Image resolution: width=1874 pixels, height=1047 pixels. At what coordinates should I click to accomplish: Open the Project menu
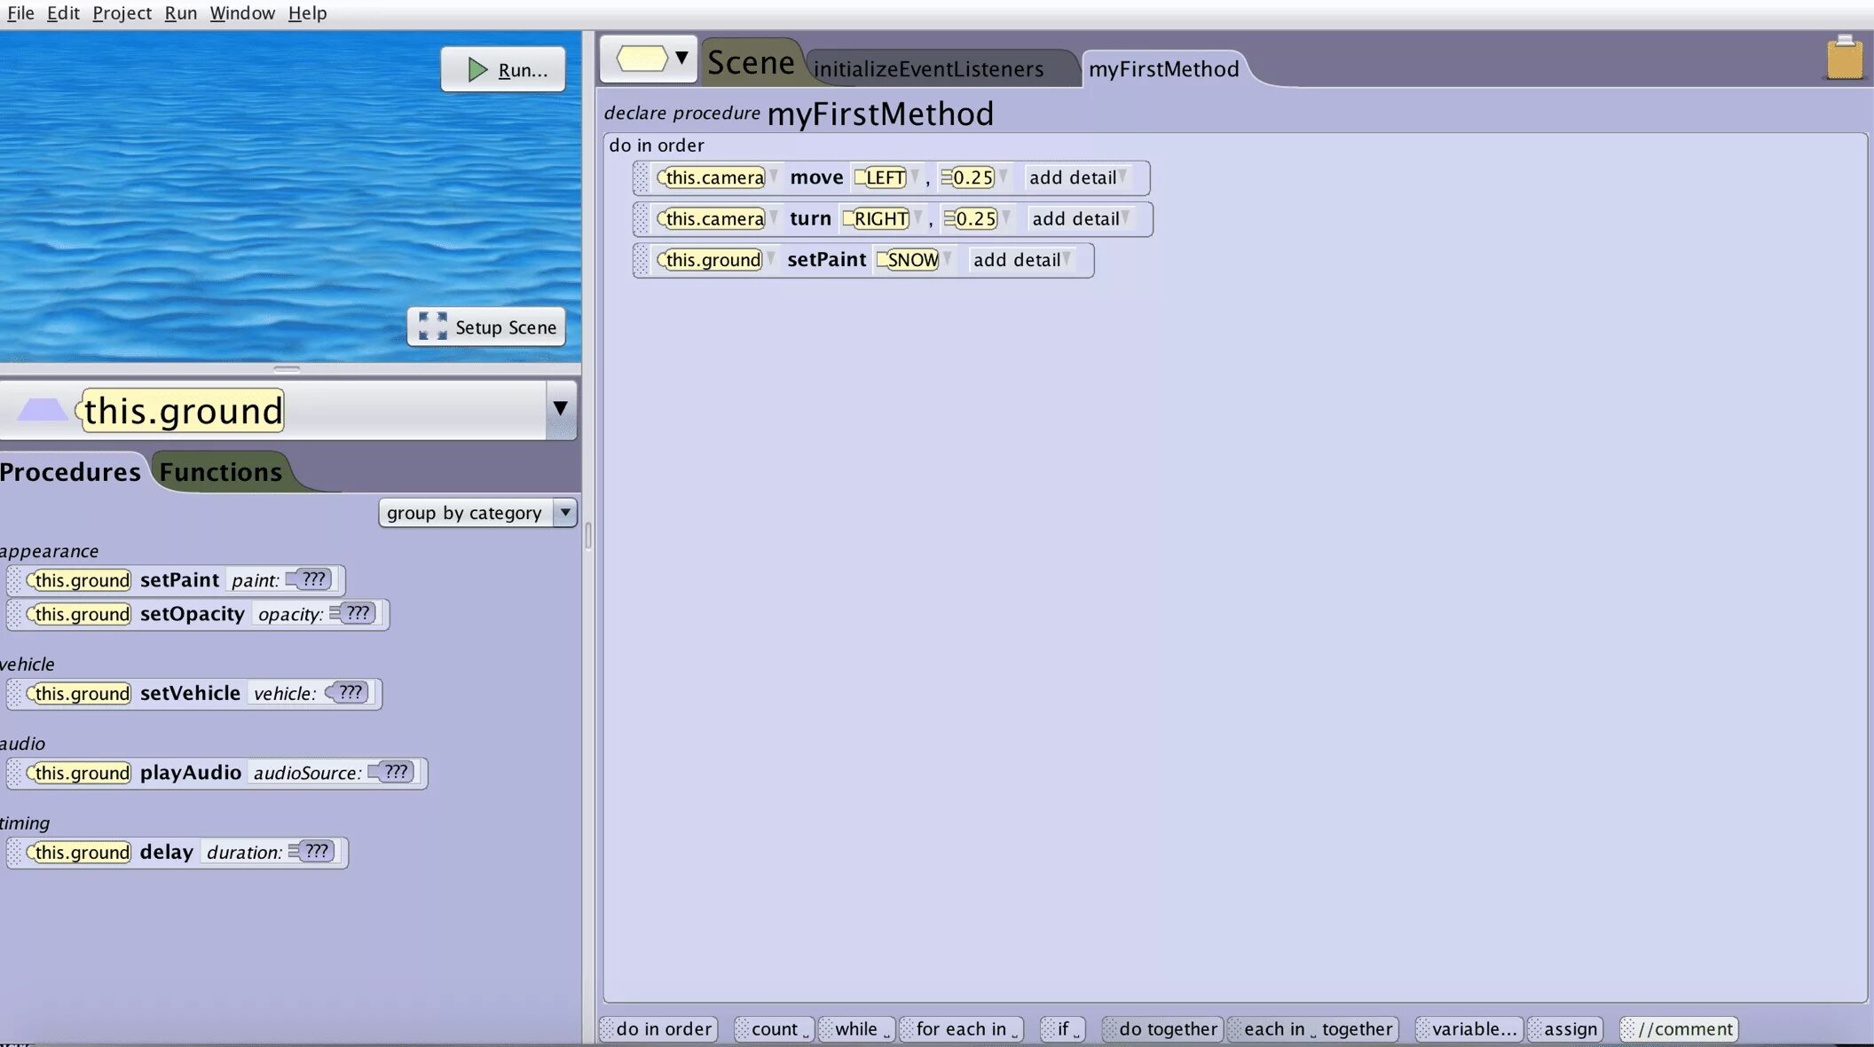(x=122, y=13)
